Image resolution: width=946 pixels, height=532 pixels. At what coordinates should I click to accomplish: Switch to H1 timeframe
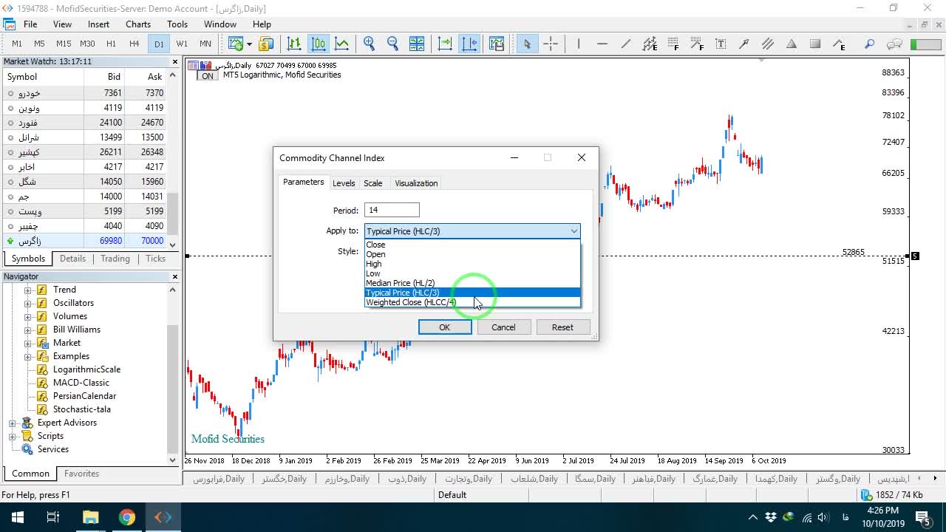pyautogui.click(x=111, y=44)
